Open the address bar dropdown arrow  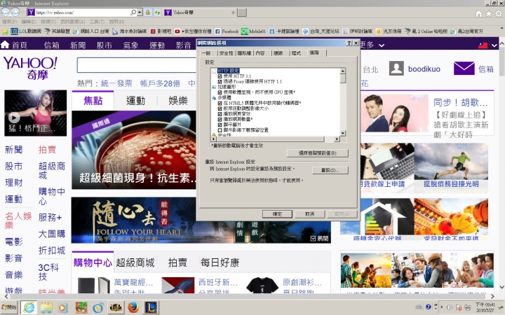pyautogui.click(x=140, y=13)
